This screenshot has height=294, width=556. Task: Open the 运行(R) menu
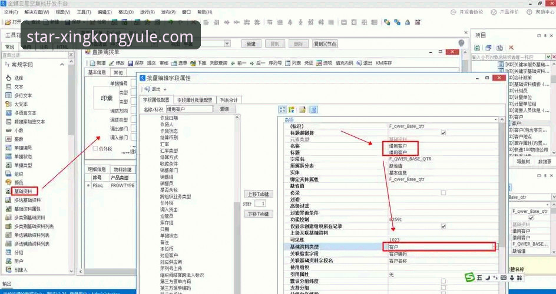(147, 12)
